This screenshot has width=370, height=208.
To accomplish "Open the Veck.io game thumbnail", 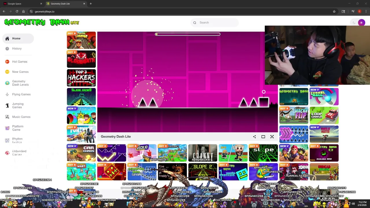I will [x=142, y=153].
